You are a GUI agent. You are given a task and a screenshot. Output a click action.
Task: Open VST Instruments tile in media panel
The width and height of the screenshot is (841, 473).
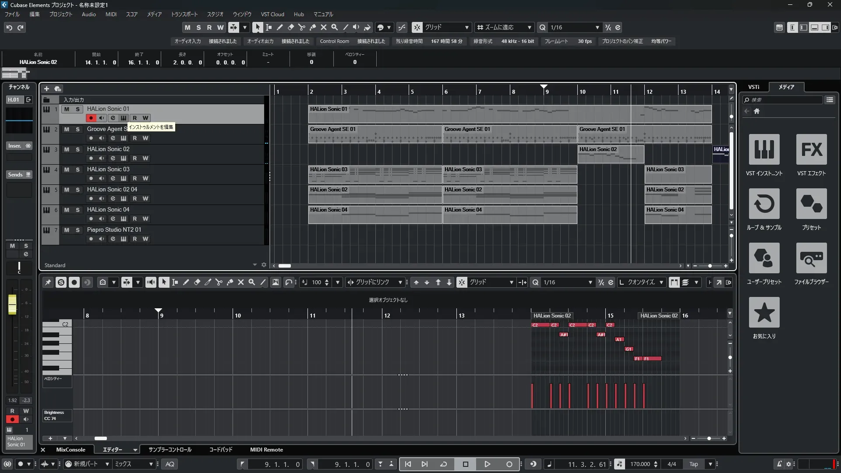pos(764,149)
